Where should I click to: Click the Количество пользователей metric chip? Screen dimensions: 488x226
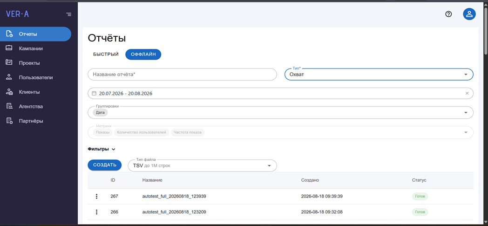pos(142,132)
